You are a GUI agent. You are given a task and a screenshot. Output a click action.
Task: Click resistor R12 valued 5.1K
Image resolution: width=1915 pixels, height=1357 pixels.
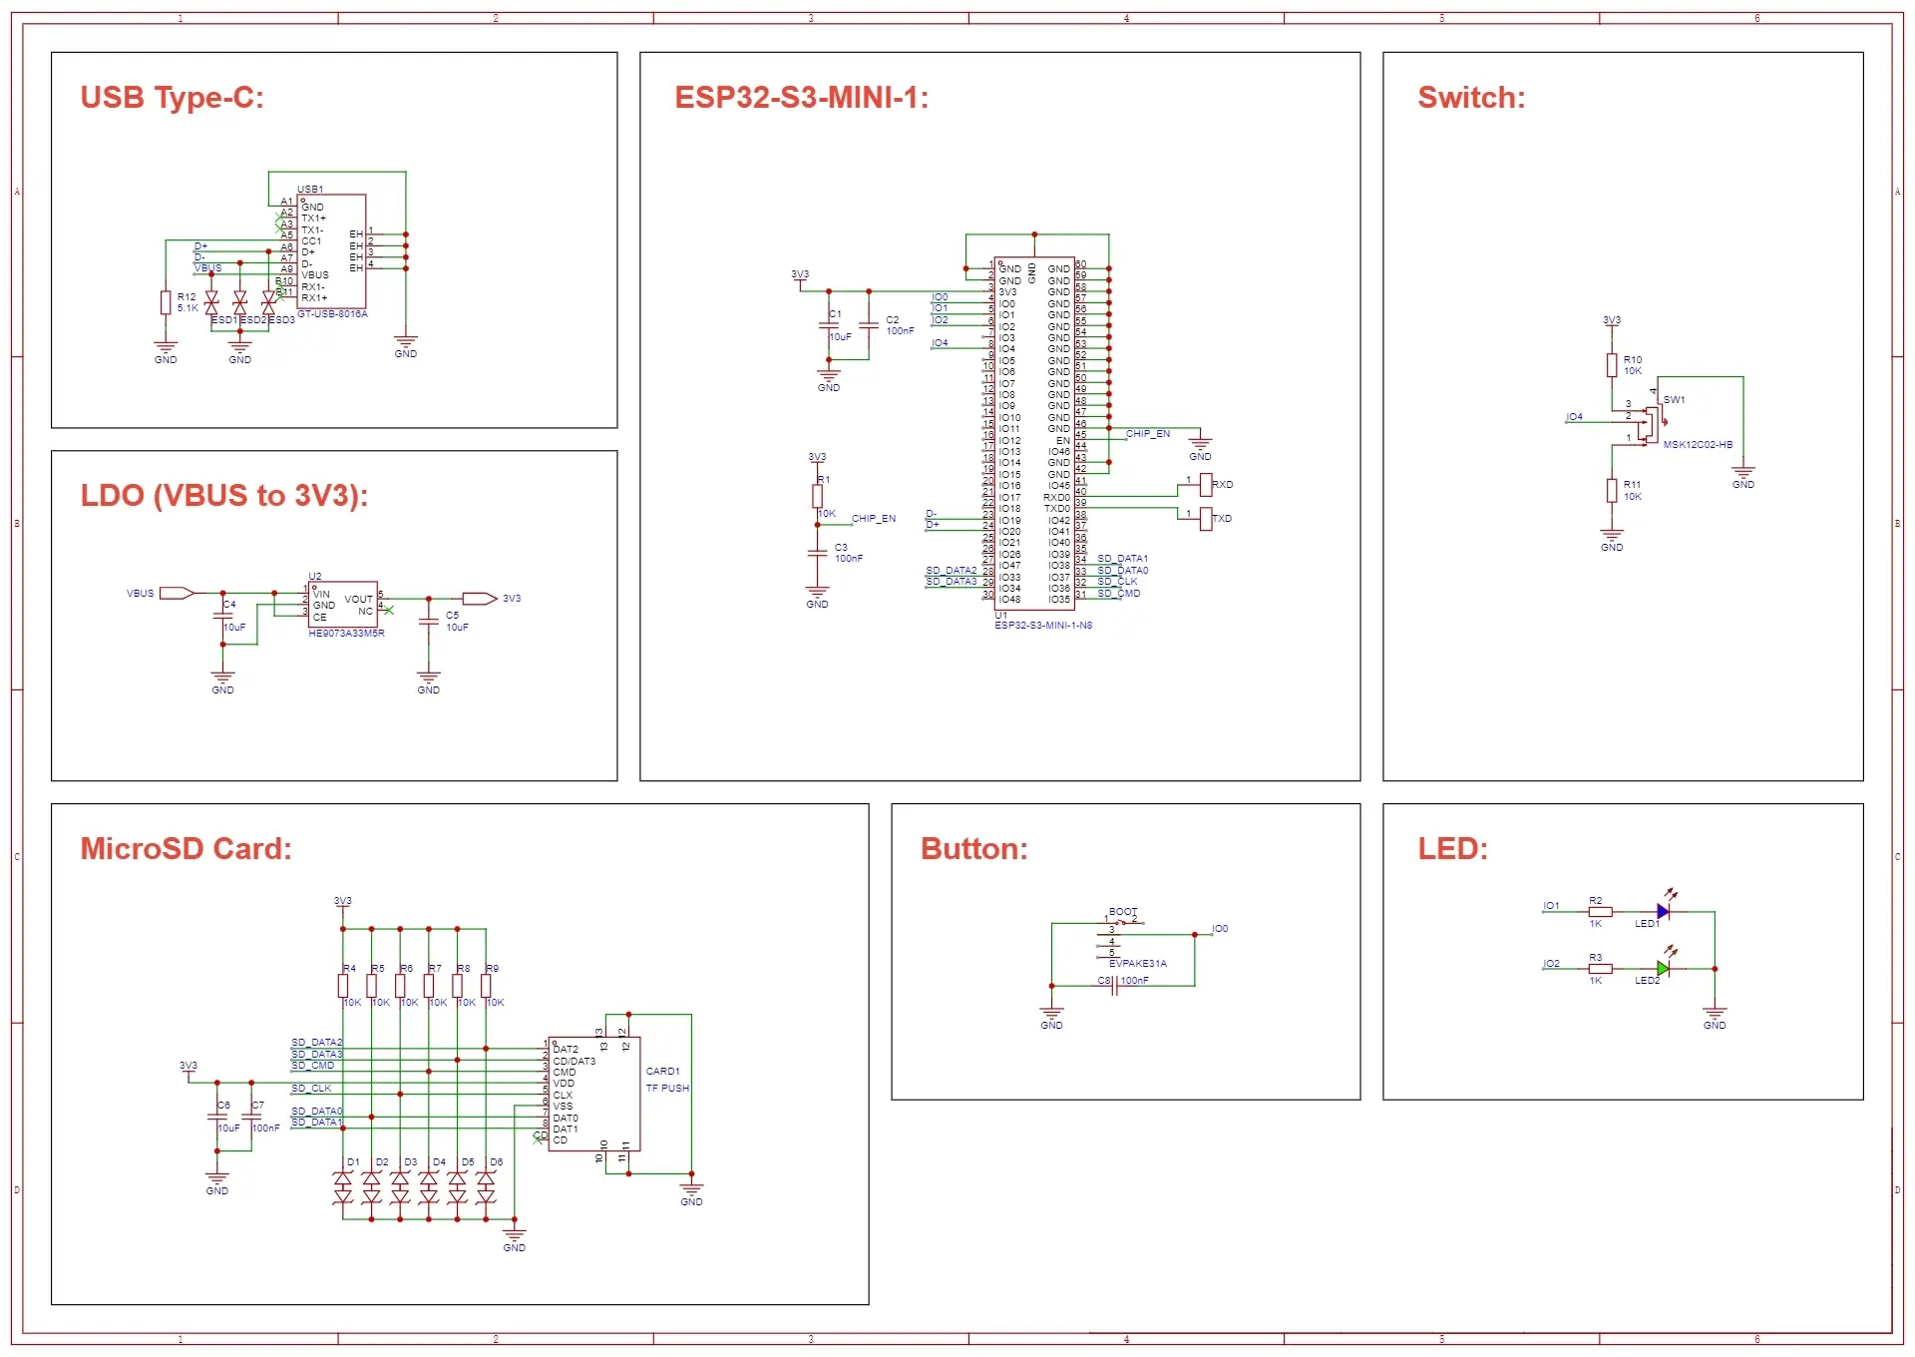coord(164,302)
